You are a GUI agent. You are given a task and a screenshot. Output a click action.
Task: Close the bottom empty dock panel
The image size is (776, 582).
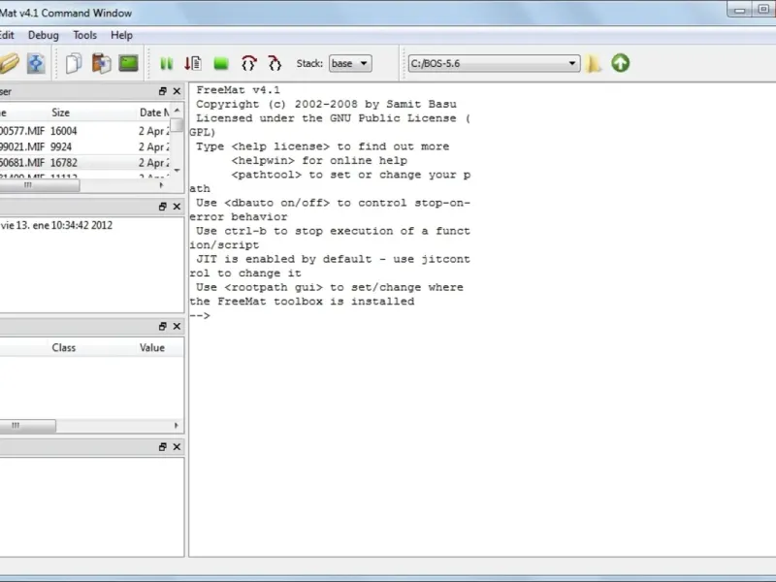(177, 447)
